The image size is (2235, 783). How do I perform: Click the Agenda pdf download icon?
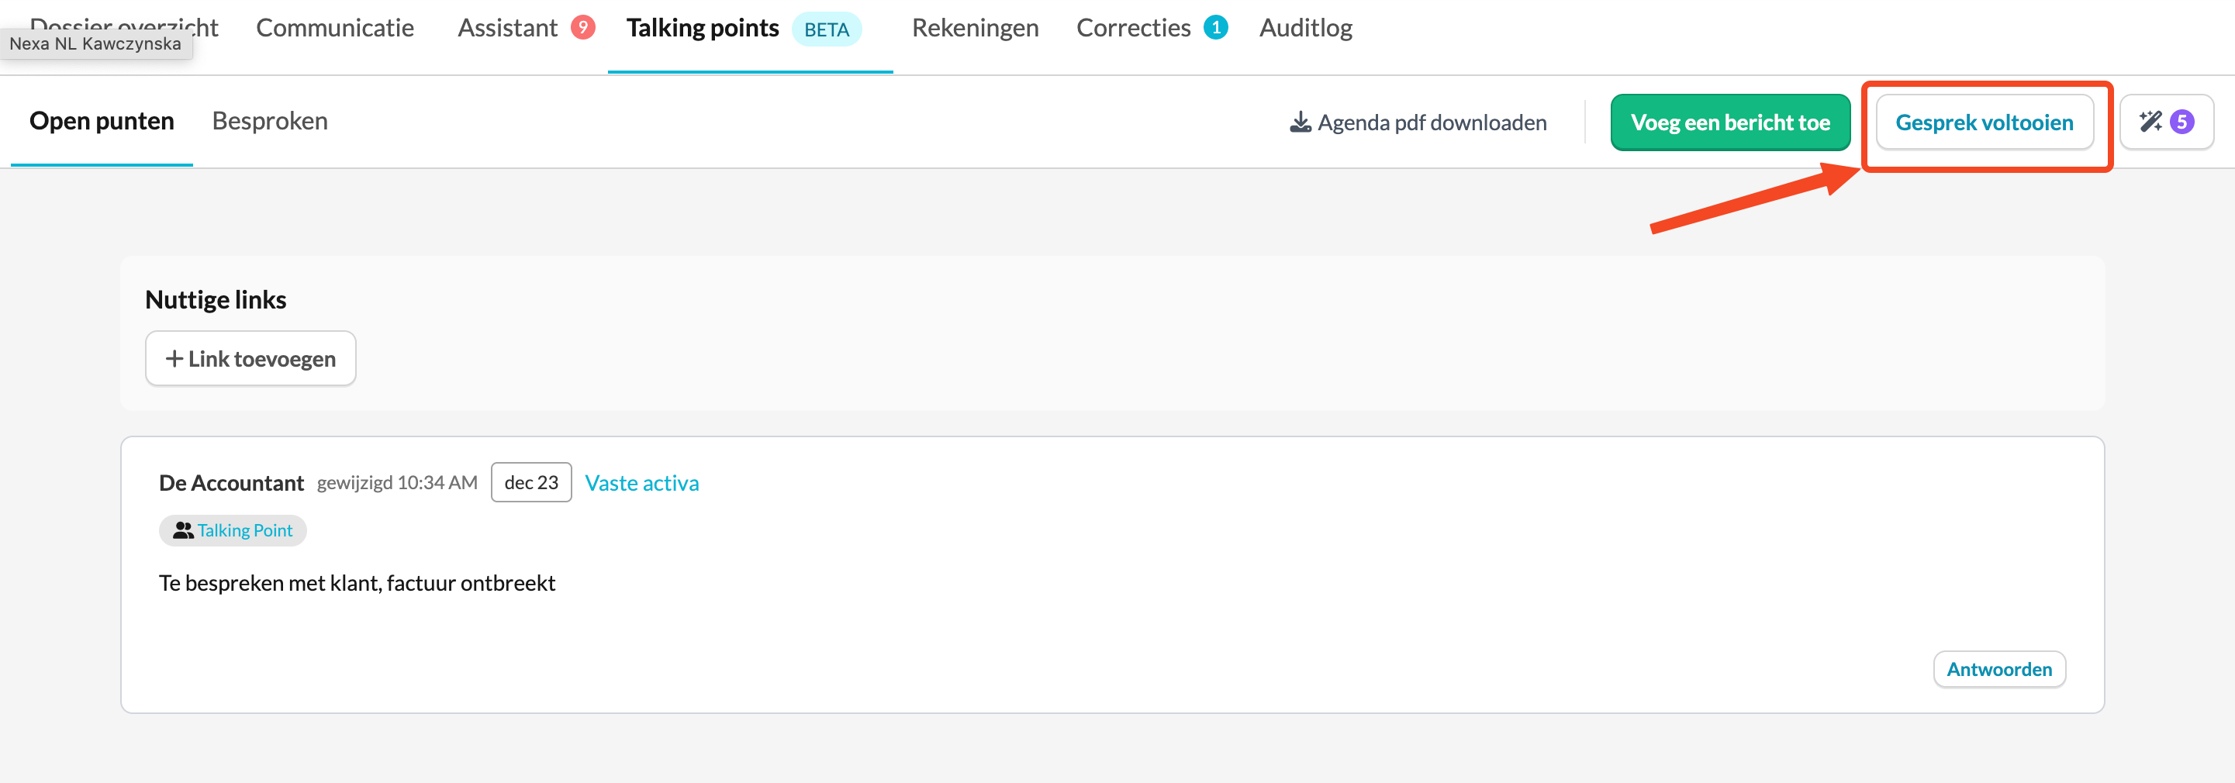(1300, 122)
